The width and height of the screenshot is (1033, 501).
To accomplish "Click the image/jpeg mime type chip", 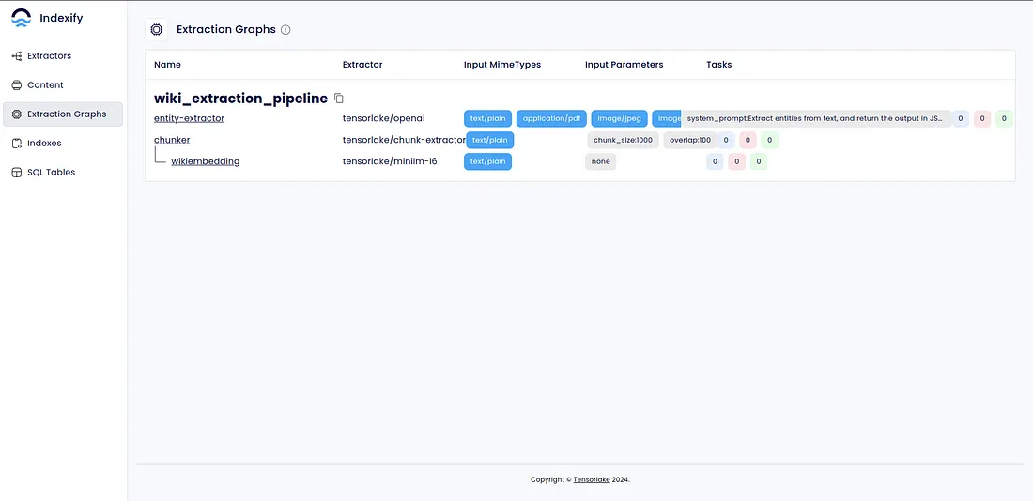I will point(619,118).
